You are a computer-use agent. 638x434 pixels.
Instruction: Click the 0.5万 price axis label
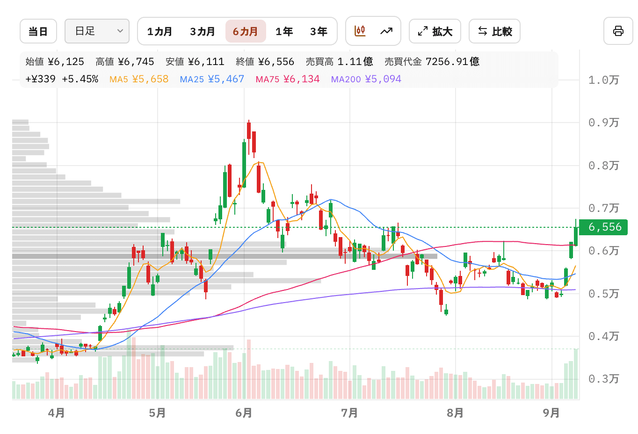pyautogui.click(x=603, y=294)
